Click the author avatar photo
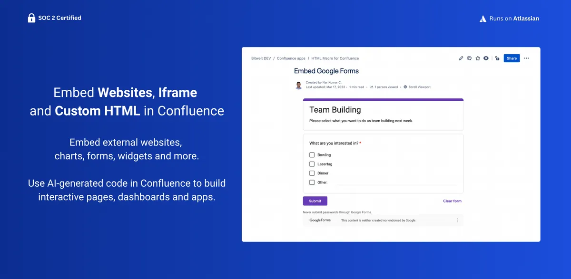 point(298,85)
